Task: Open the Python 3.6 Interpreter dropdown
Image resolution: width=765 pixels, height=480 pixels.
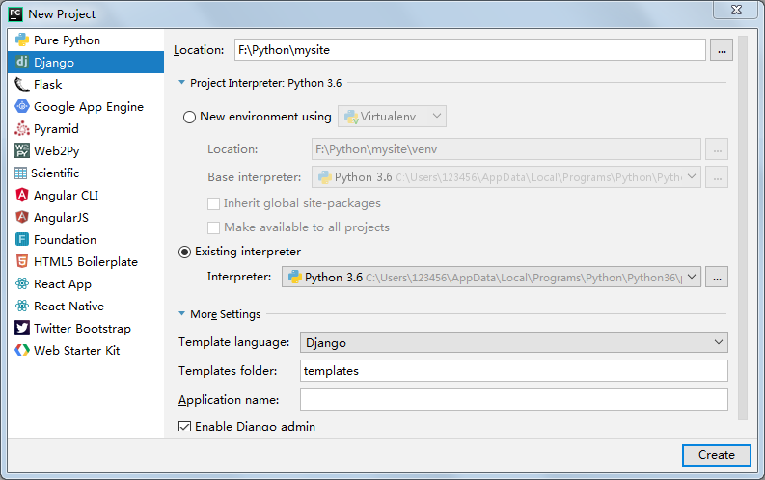Action: (x=491, y=277)
